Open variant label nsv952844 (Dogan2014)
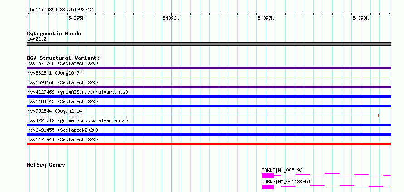The height and width of the screenshot is (192, 404). [56, 111]
